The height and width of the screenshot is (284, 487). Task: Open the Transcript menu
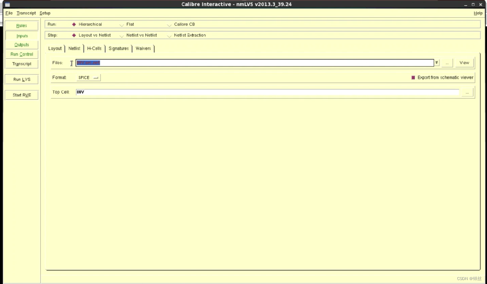point(26,13)
